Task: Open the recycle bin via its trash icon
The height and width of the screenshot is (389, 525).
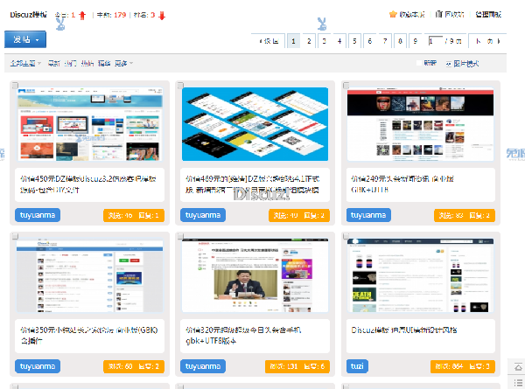Action: tap(438, 14)
